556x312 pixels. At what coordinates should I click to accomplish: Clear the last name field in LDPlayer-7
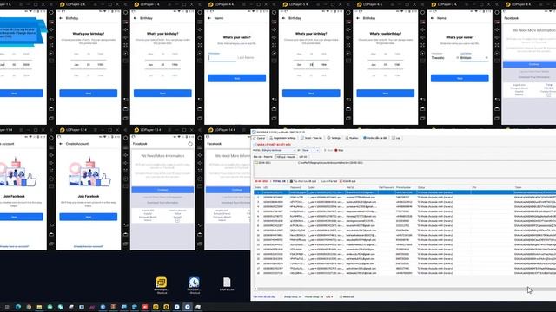tap(486, 58)
